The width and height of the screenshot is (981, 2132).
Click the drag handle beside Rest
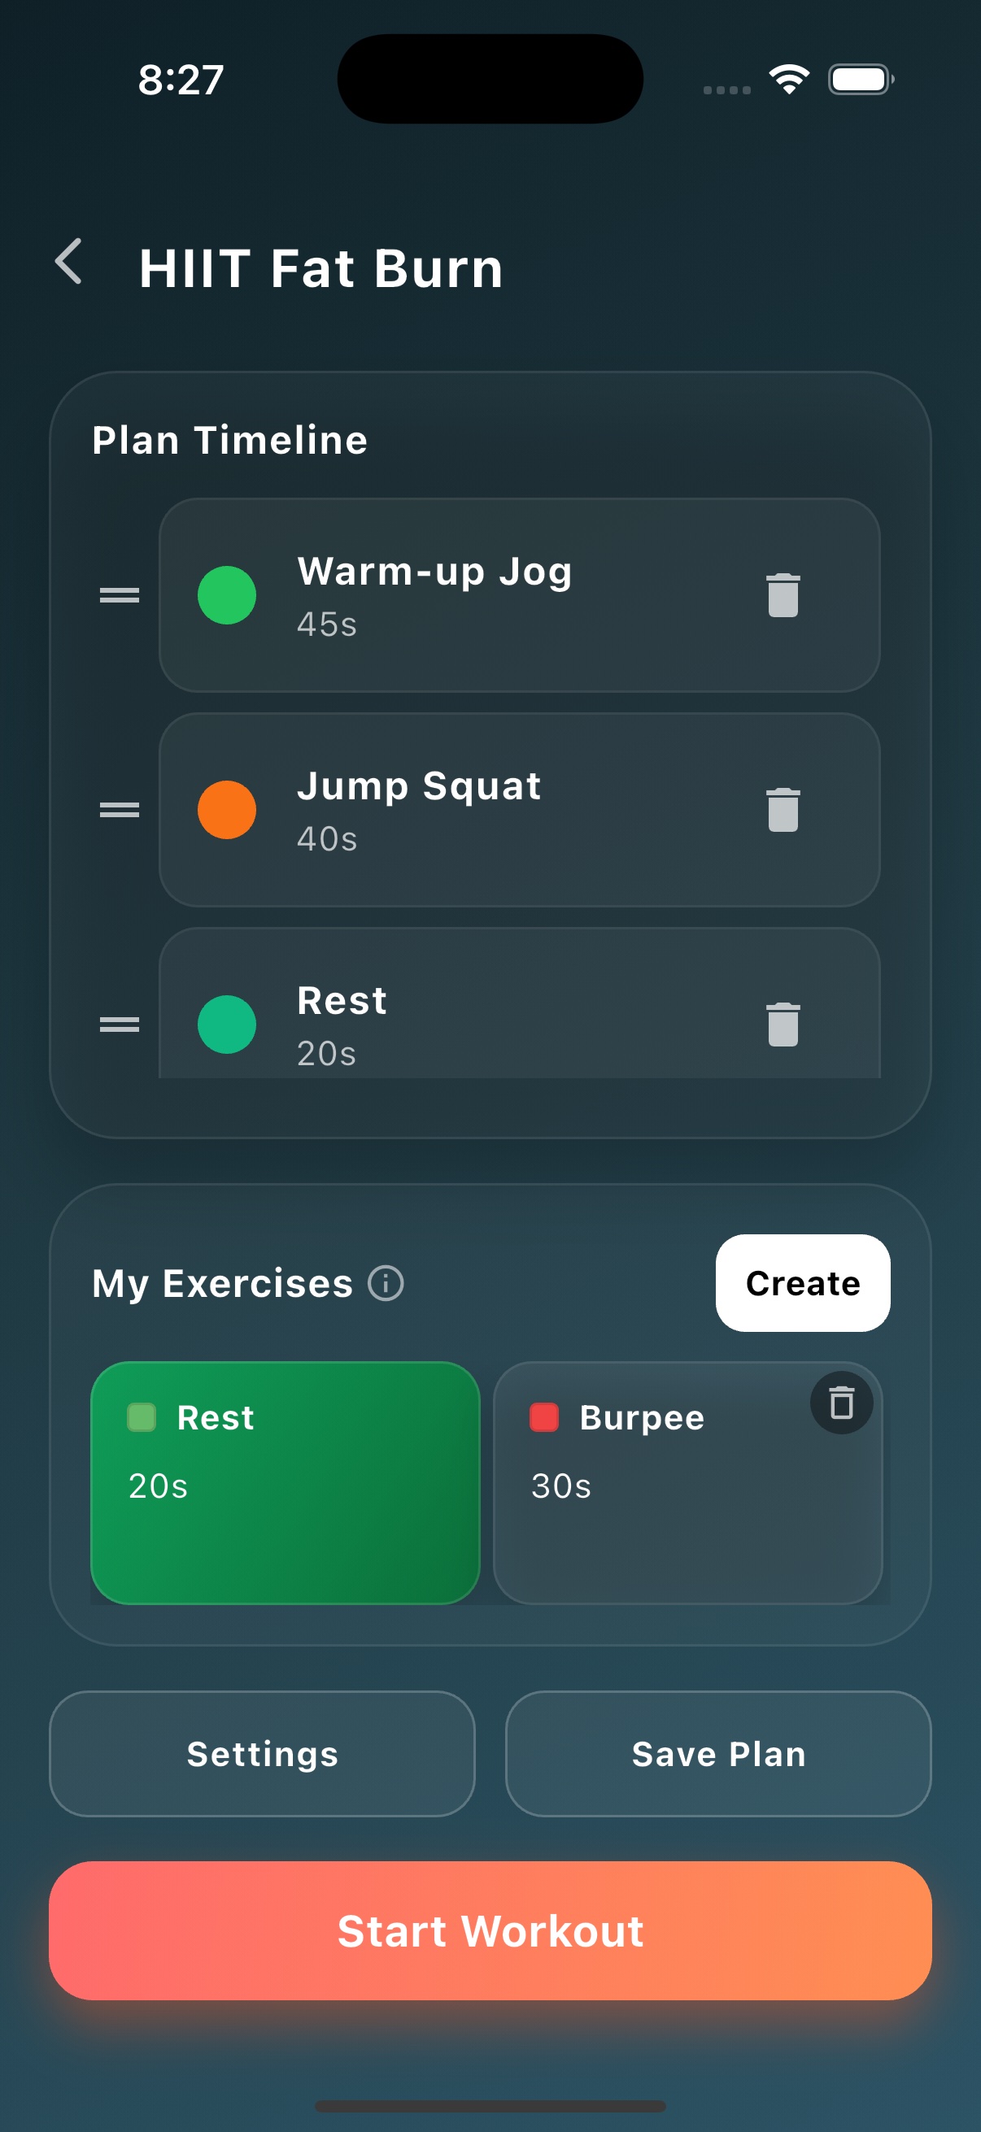coord(116,1024)
